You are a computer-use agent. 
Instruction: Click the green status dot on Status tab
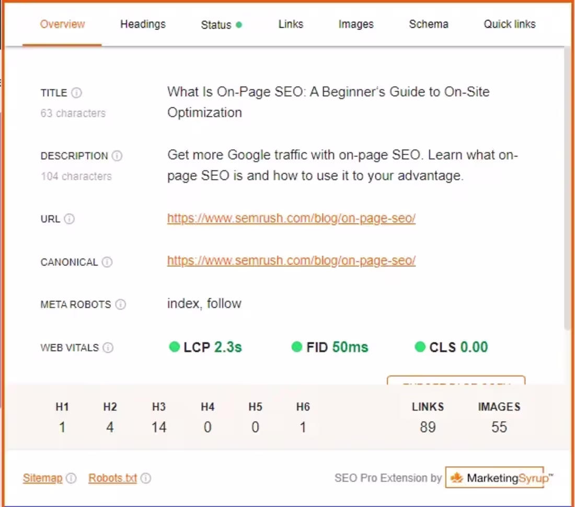click(240, 24)
